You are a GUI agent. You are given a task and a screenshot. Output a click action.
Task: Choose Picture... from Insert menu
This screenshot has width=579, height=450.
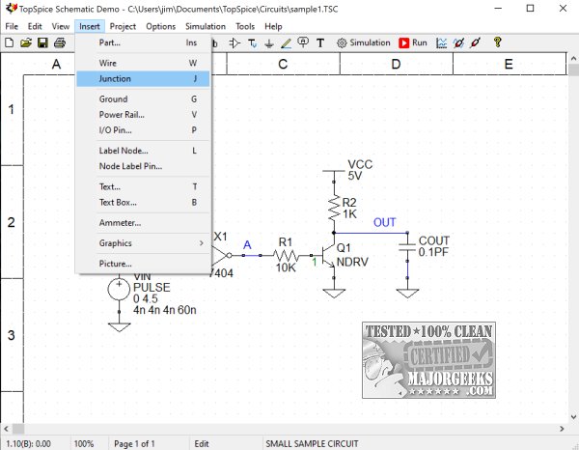pos(143,264)
